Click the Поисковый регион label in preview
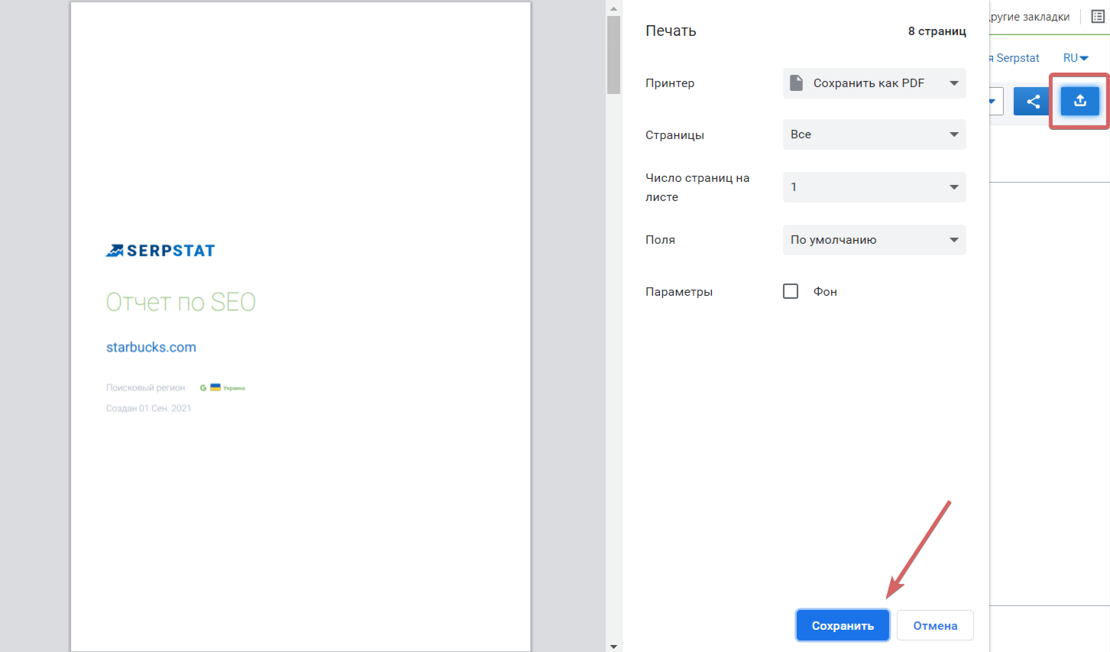This screenshot has height=652, width=1110. (x=146, y=388)
